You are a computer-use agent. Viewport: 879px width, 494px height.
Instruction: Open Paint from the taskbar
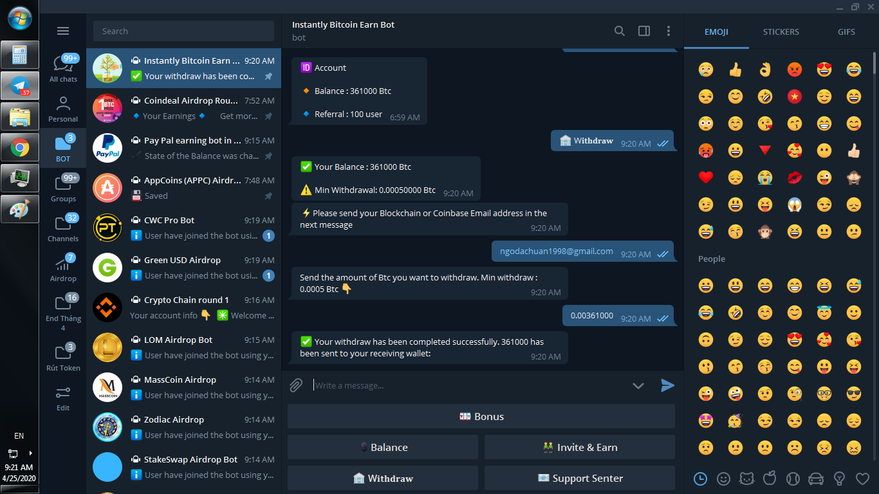pos(20,208)
